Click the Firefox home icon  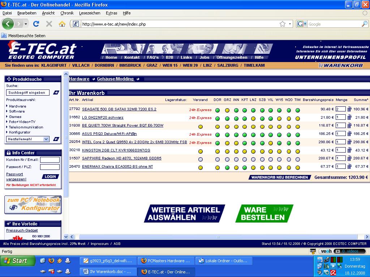pos(62,24)
